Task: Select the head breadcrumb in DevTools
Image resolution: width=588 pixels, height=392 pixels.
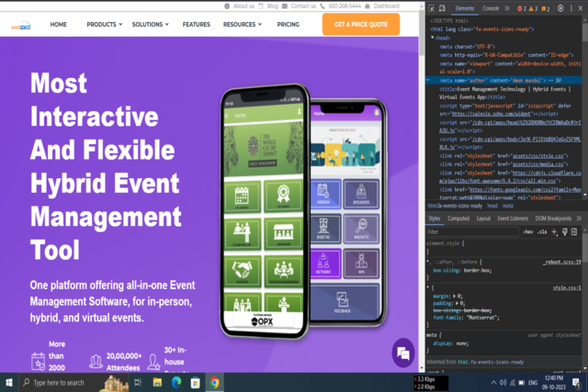Action: point(492,206)
